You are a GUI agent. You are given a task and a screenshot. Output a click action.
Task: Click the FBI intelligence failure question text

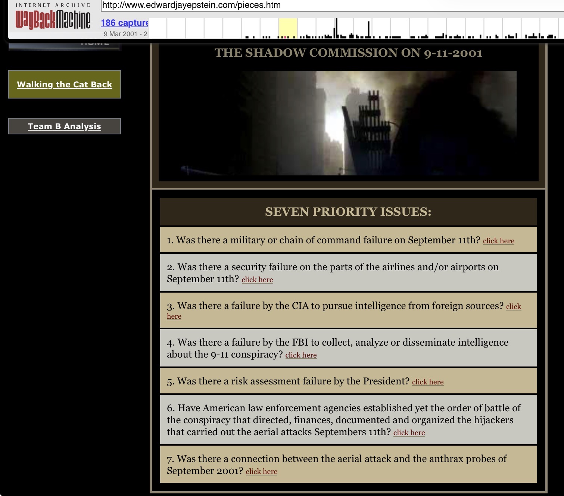337,348
